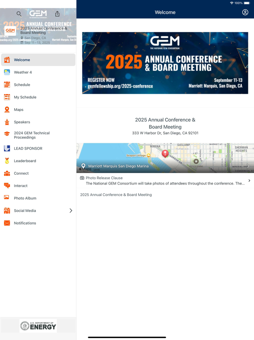Open 2024 GEM Technical Proceedings
Image resolution: width=254 pixels, height=340 pixels.
pos(38,135)
